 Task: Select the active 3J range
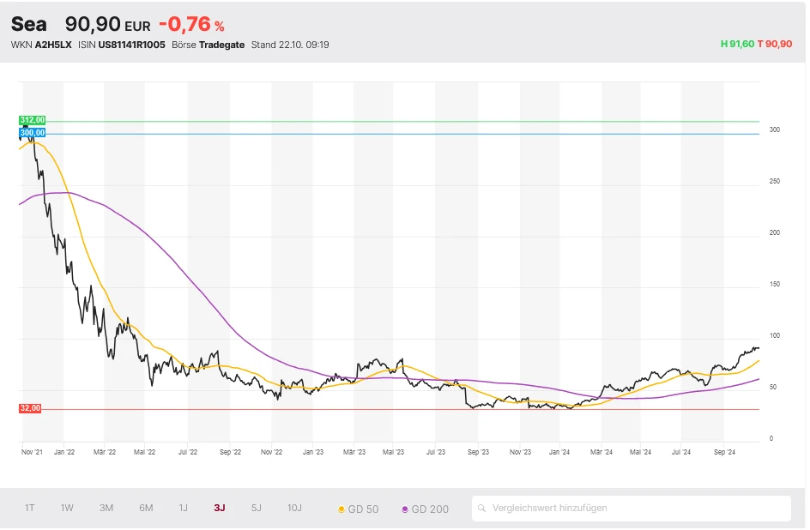coord(220,508)
